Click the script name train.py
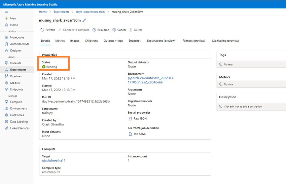The image size is (286, 184). tap(47, 113)
